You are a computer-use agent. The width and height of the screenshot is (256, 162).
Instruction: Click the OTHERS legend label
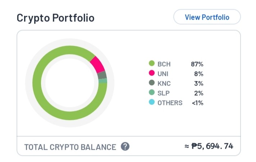tap(170, 103)
